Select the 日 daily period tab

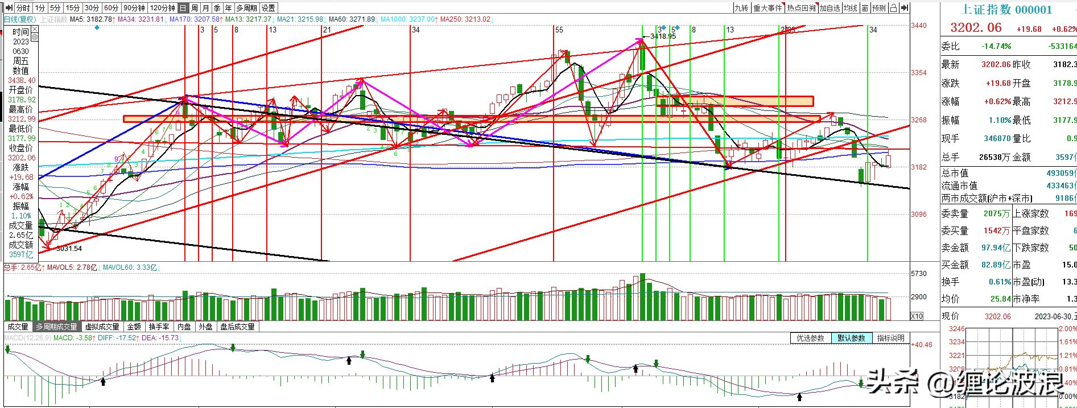pyautogui.click(x=183, y=8)
